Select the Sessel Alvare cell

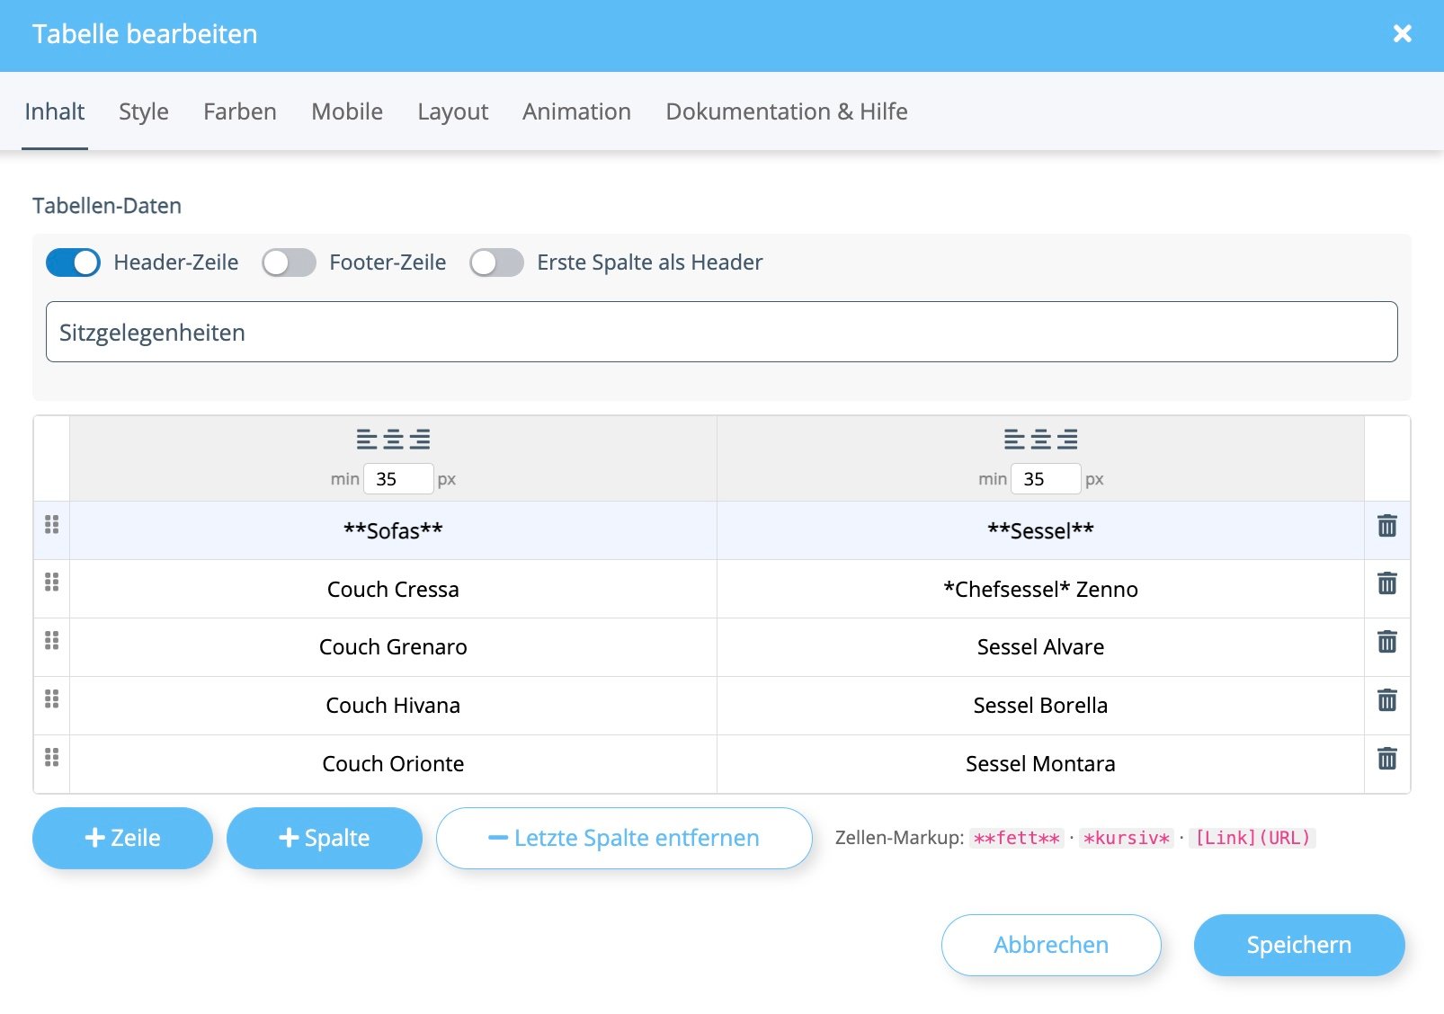point(1040,647)
